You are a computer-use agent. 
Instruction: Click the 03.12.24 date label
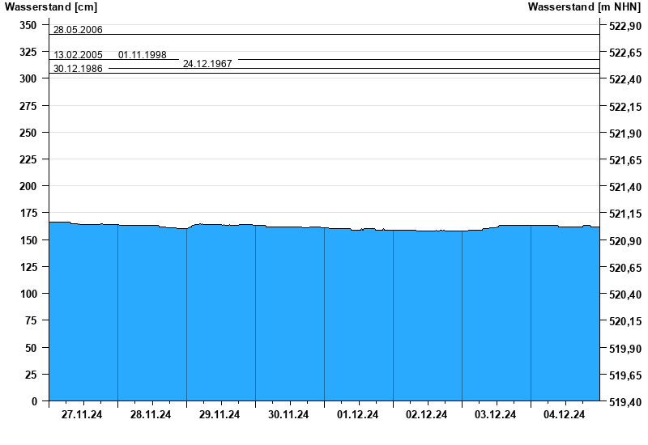coord(496,415)
